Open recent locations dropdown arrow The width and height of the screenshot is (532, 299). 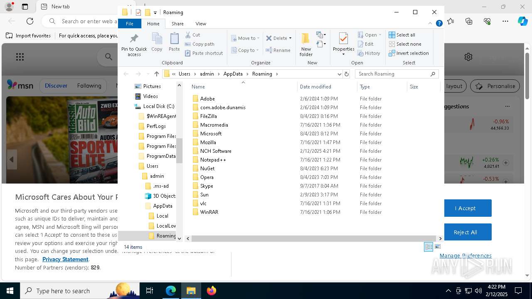point(148,74)
